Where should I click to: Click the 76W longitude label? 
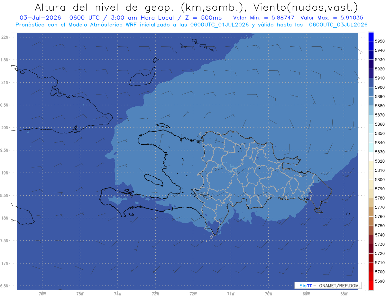point(42,293)
